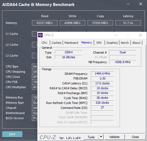Click the CPU-Z application icon in title bar
147x141 pixels.
point(40,35)
